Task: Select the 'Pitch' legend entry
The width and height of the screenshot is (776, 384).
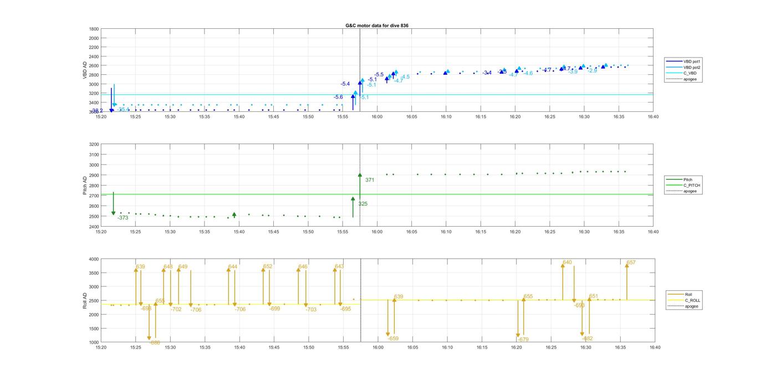Action: coord(688,180)
